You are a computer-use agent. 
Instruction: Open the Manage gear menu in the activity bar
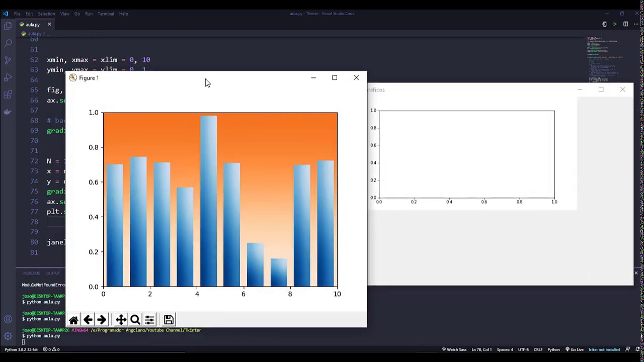tap(8, 336)
